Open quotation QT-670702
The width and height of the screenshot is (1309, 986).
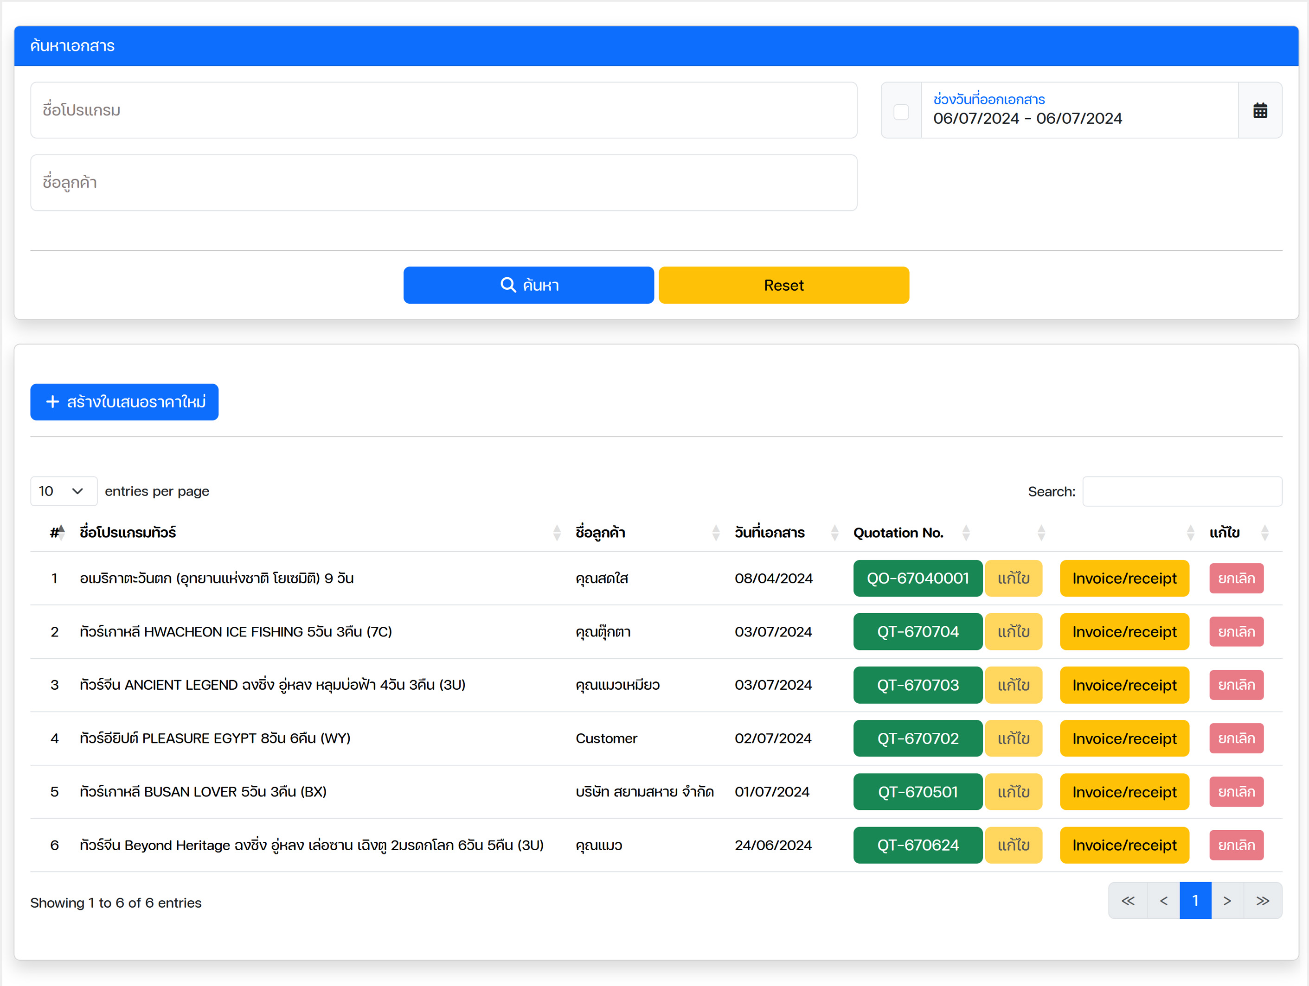coord(917,738)
